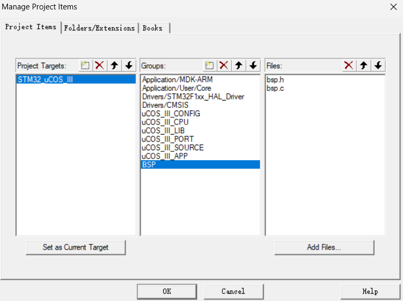Click Set as Current Target button

coord(75,247)
